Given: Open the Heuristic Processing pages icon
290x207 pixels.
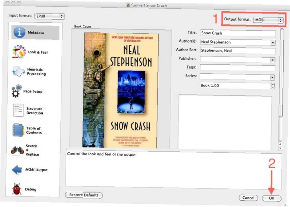Looking at the screenshot, I should coord(19,72).
